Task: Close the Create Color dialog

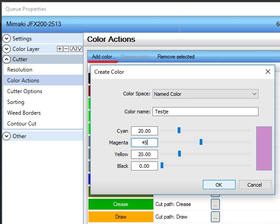Action: coord(268,72)
